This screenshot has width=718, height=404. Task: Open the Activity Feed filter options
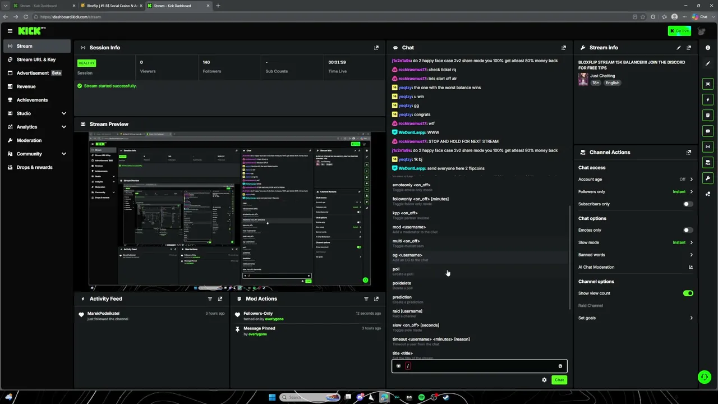coord(210,299)
